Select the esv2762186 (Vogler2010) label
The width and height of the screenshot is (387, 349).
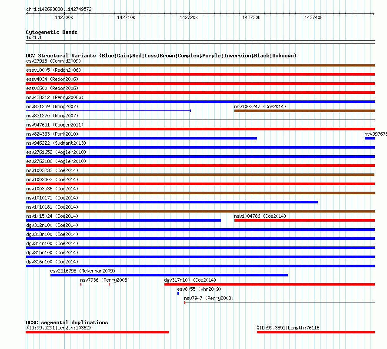56,161
